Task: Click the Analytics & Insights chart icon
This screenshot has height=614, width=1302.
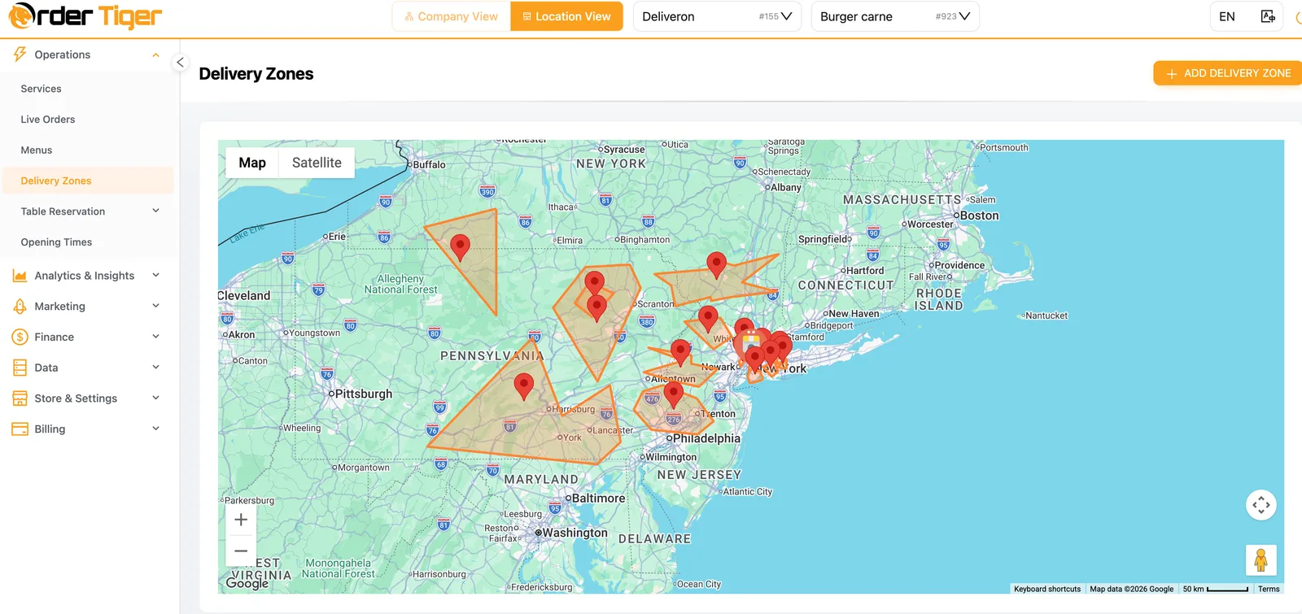Action: click(20, 276)
